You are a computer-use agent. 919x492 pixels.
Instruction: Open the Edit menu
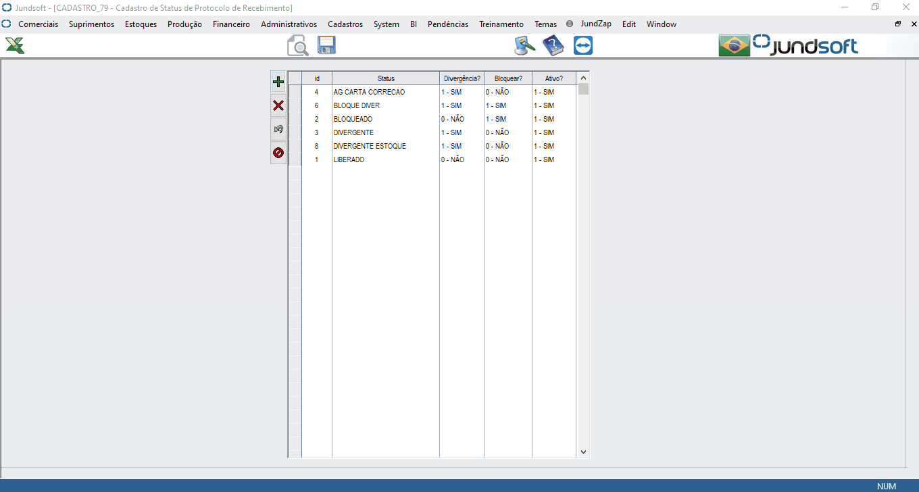tap(629, 24)
